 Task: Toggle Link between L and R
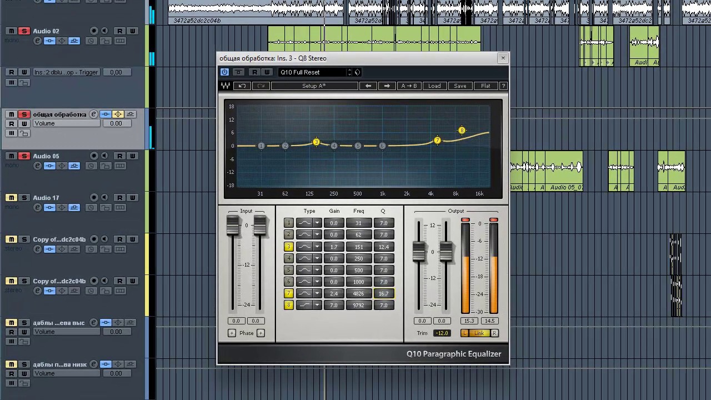[x=479, y=333]
